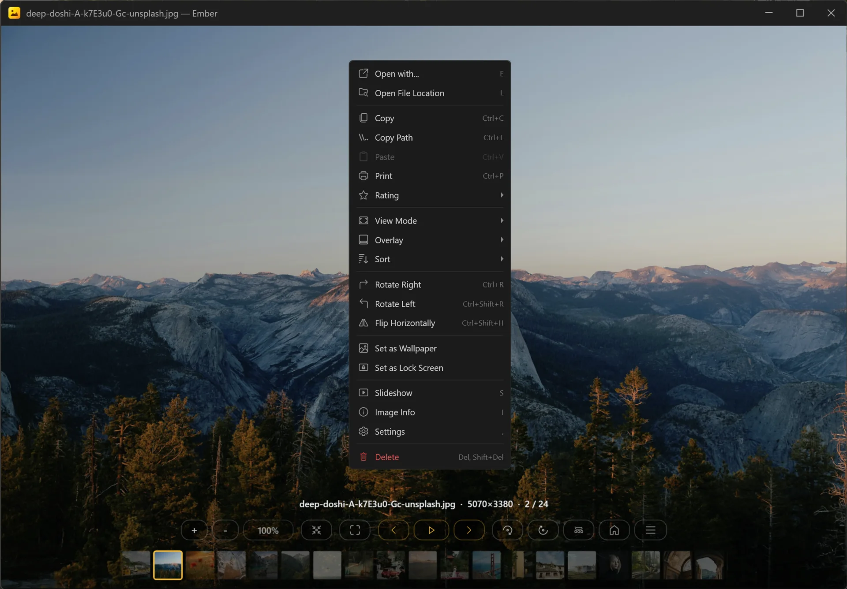Click the Open File Location folder icon
Image resolution: width=847 pixels, height=589 pixels.
point(364,93)
